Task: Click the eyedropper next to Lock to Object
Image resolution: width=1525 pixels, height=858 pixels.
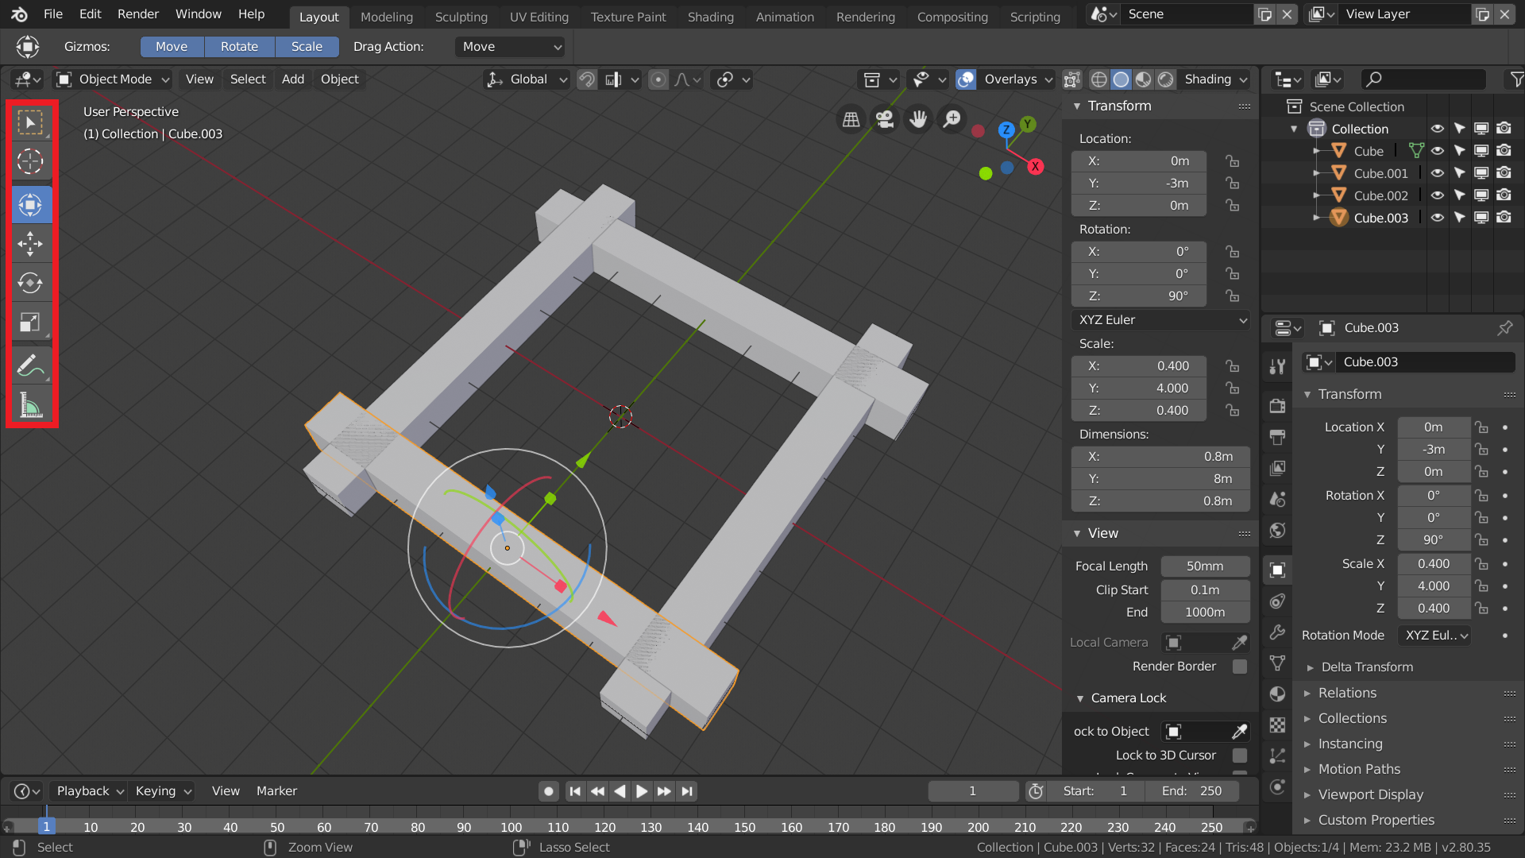Action: [x=1239, y=732]
